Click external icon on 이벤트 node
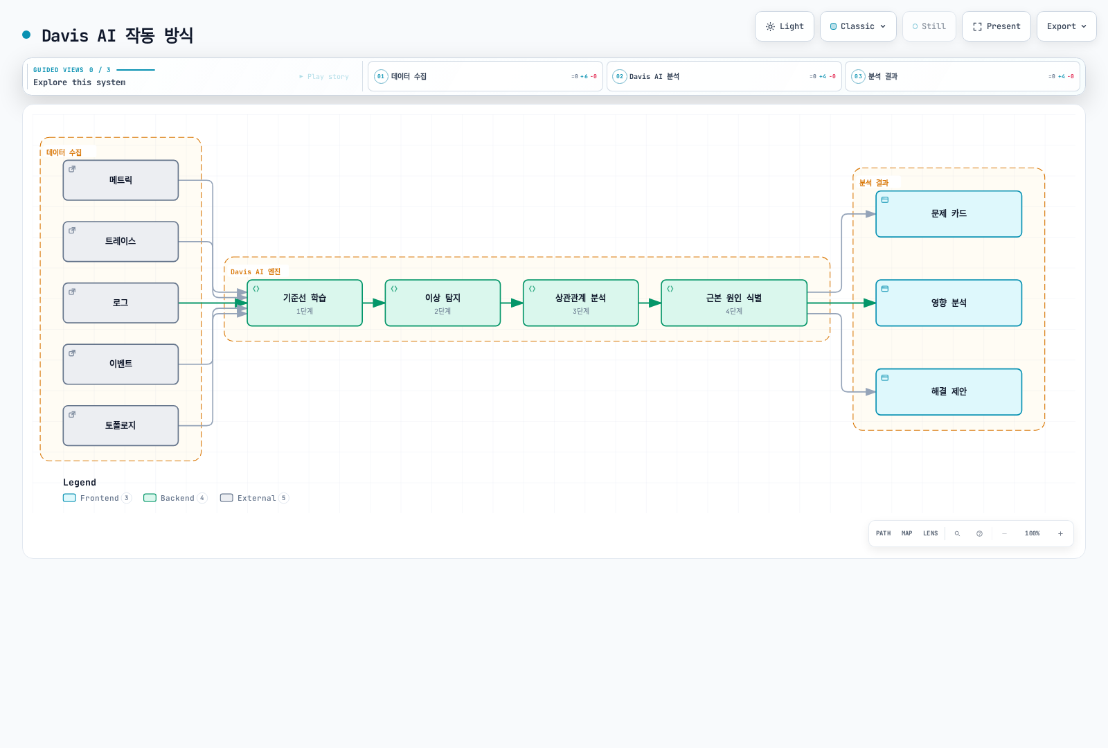Viewport: 1108px width, 748px height. (72, 353)
